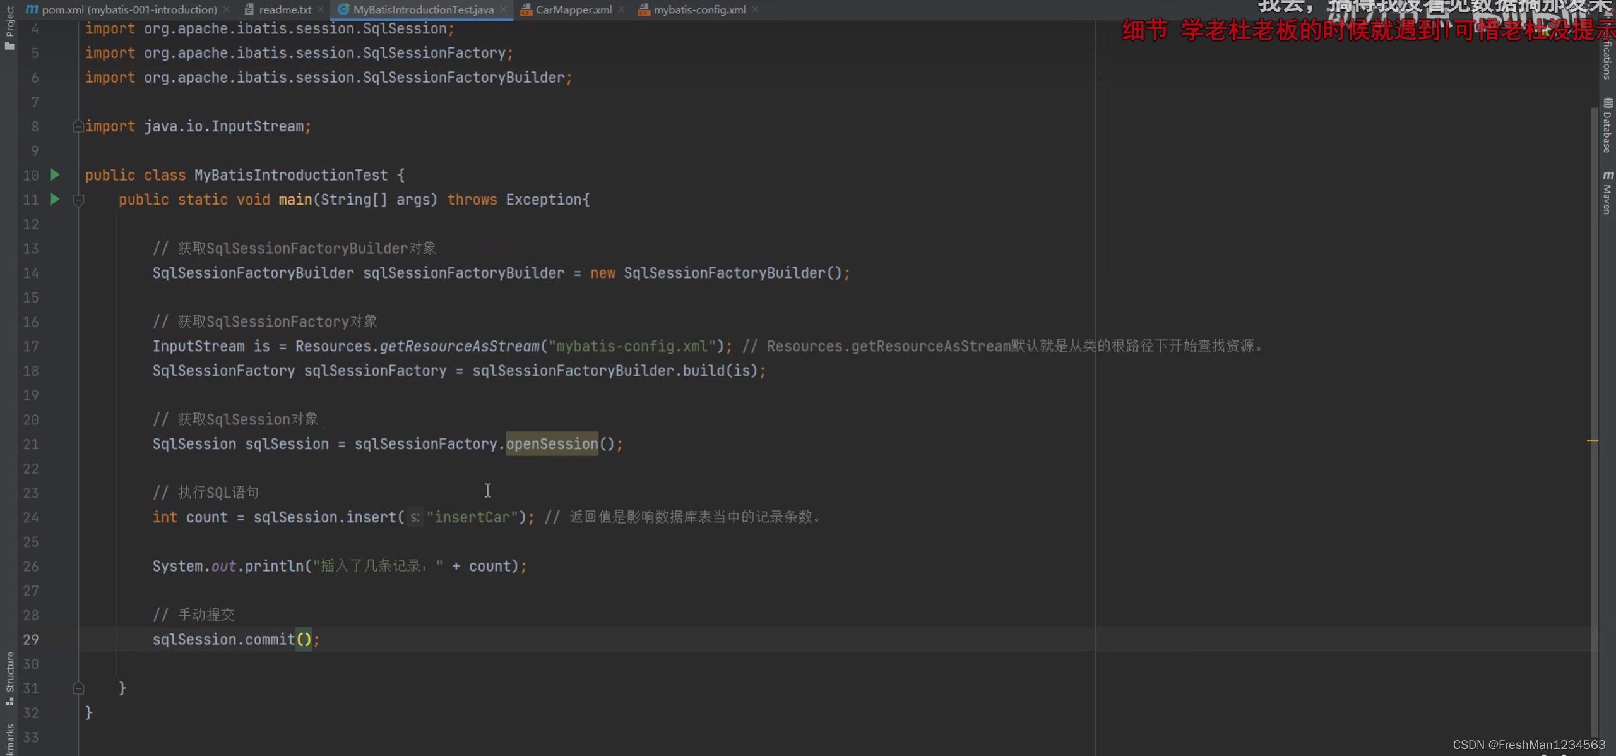
Task: Collapse the main method fold marker
Action: tap(78, 200)
